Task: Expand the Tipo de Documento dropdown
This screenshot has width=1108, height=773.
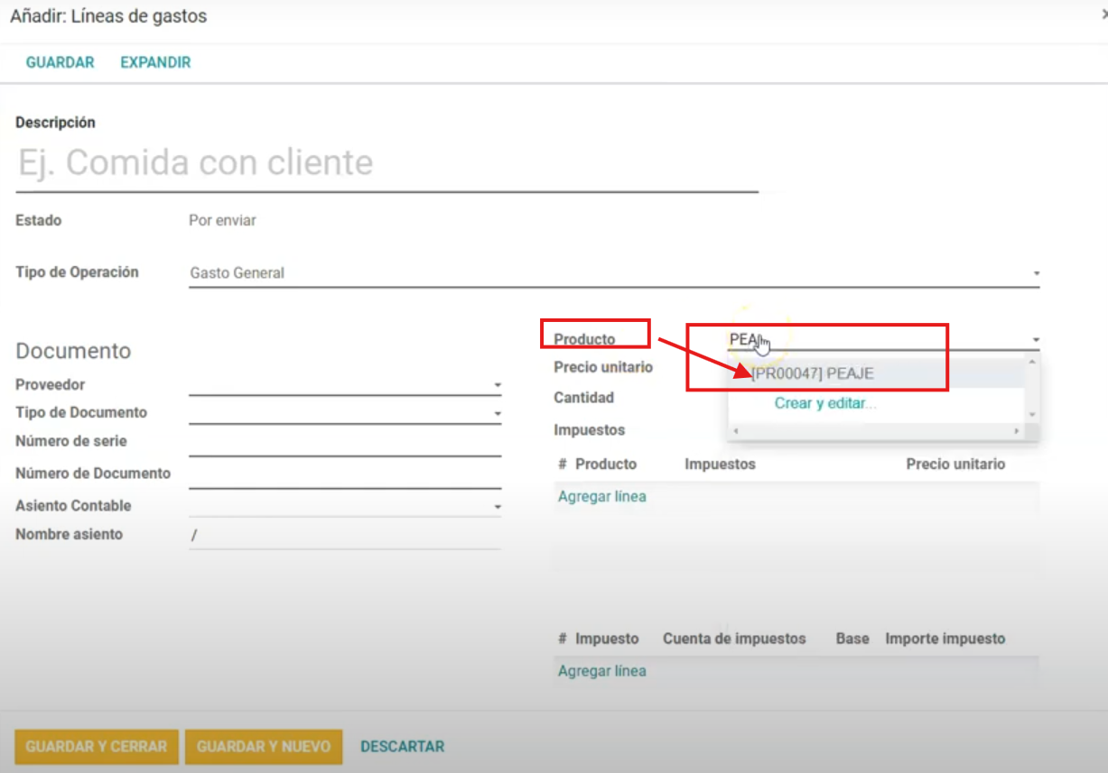Action: tap(497, 413)
